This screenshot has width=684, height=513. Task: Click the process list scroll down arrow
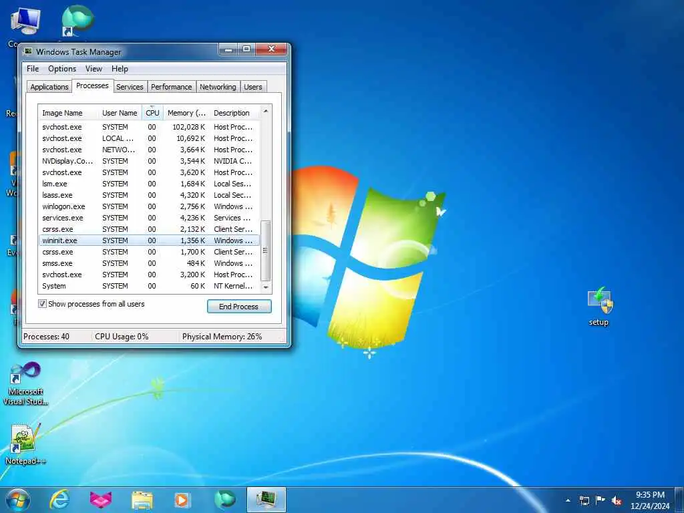coord(266,287)
